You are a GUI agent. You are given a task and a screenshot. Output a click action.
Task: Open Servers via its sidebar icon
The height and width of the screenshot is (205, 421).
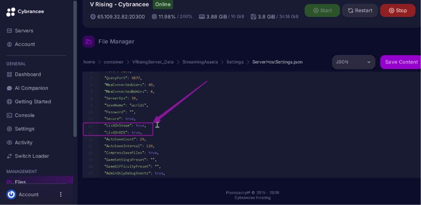point(9,30)
